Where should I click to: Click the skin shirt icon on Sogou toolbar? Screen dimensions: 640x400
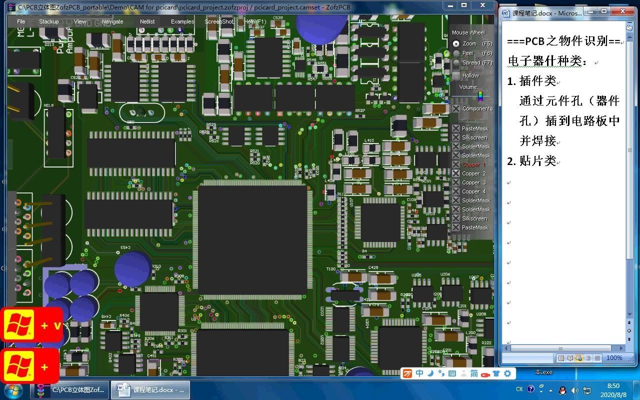[496, 373]
